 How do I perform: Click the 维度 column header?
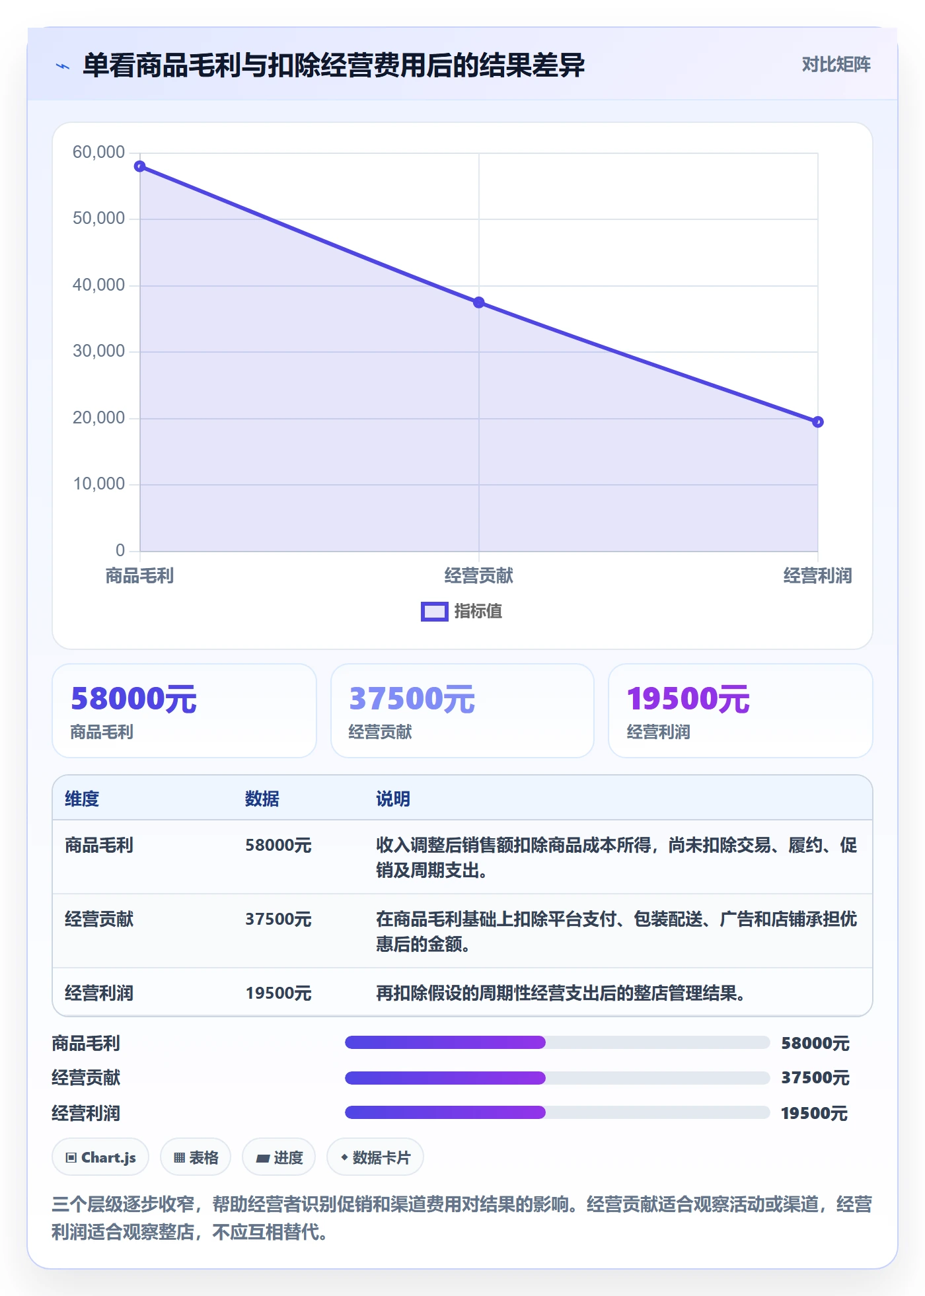[x=82, y=799]
